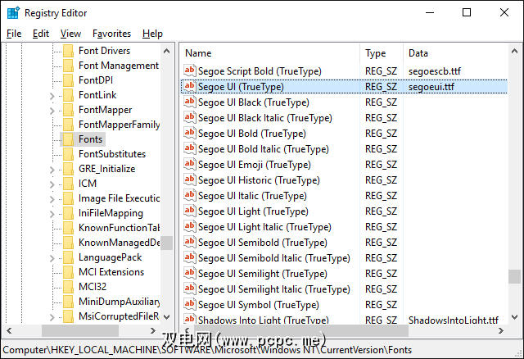Click the Type column header
This screenshot has width=524, height=359.
click(x=382, y=53)
